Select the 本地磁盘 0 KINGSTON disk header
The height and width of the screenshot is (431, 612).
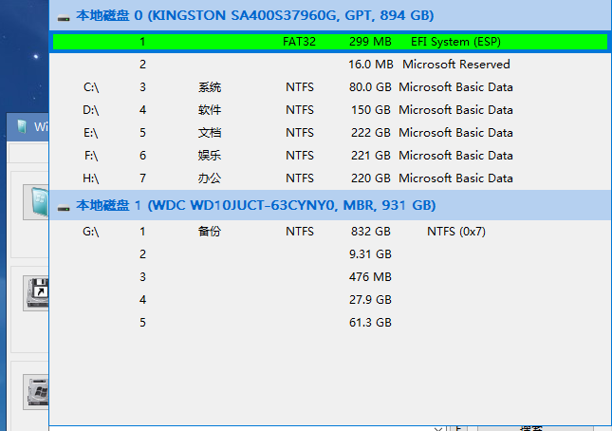330,15
